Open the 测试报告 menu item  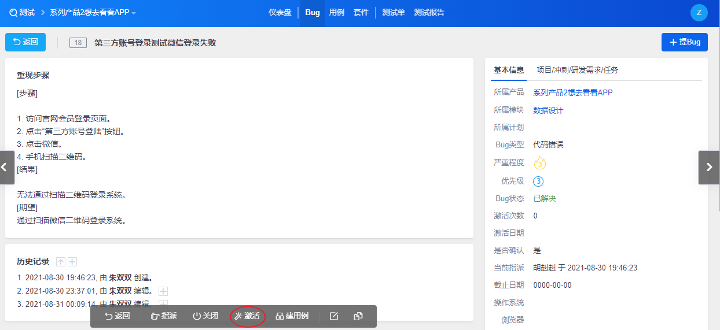click(429, 13)
